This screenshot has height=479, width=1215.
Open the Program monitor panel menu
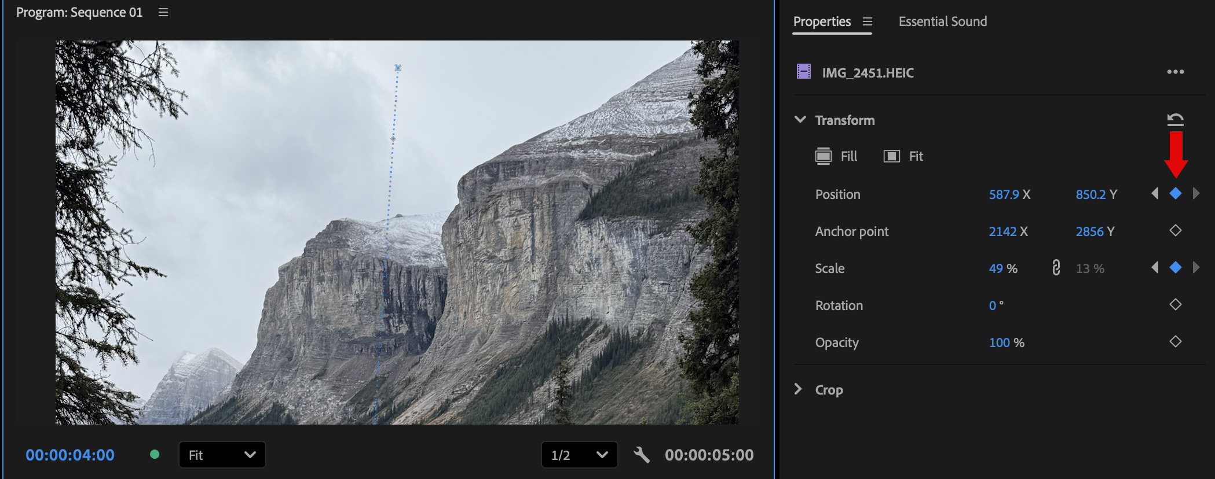(x=163, y=12)
